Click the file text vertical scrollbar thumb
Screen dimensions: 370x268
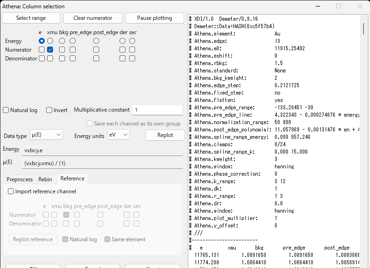(x=364, y=29)
